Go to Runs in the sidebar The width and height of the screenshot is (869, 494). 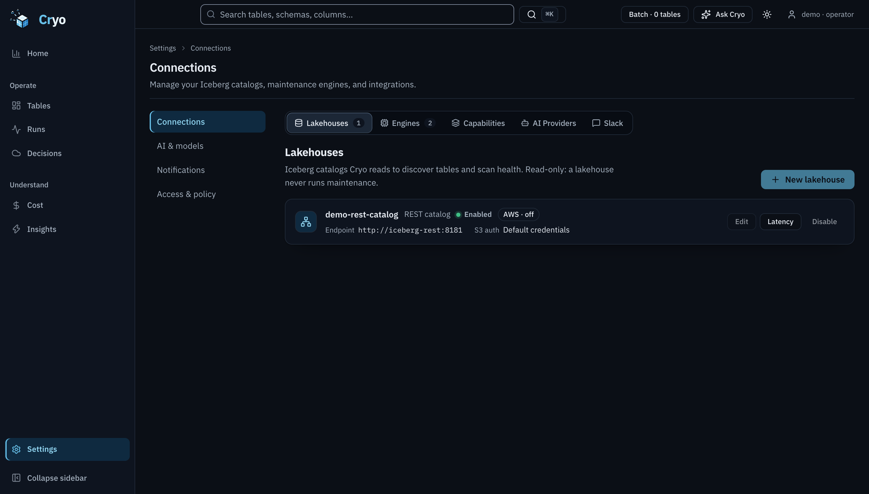coord(67,129)
